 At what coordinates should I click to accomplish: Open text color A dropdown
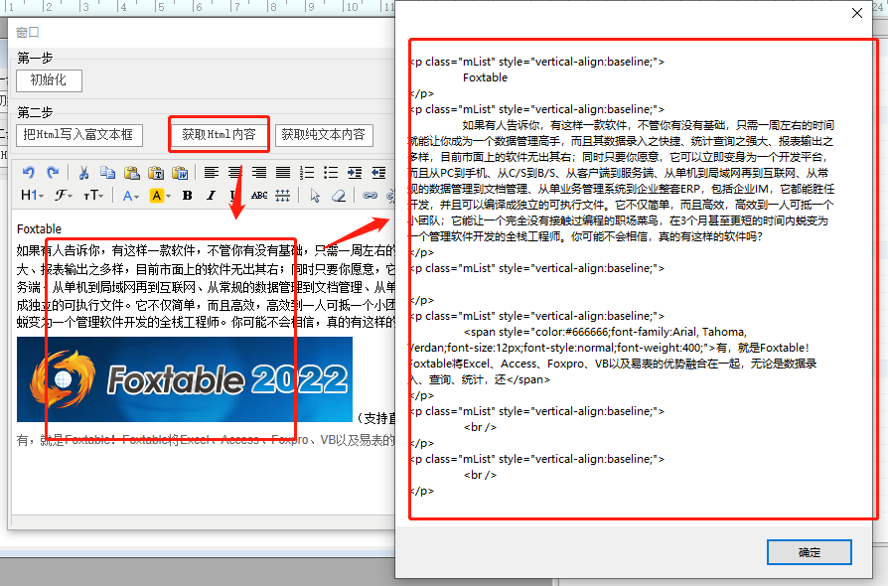pos(131,196)
